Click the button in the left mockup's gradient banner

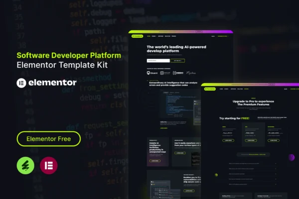pos(199,32)
